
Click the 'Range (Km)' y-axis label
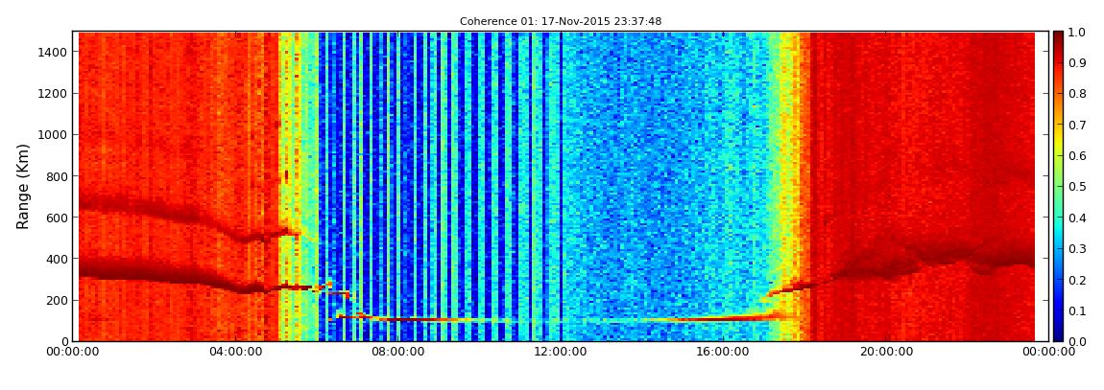point(22,186)
